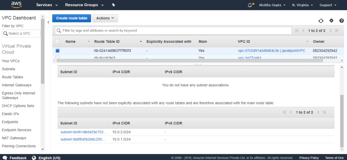This screenshot has height=160, width=347.
Task: Click the globe language icon in footer
Action: (x=34, y=158)
